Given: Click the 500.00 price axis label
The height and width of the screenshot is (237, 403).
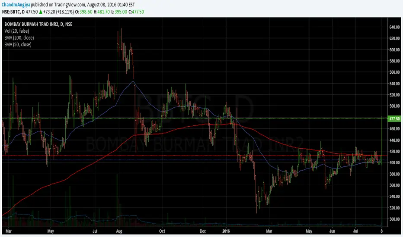Looking at the screenshot, I should 394,106.
